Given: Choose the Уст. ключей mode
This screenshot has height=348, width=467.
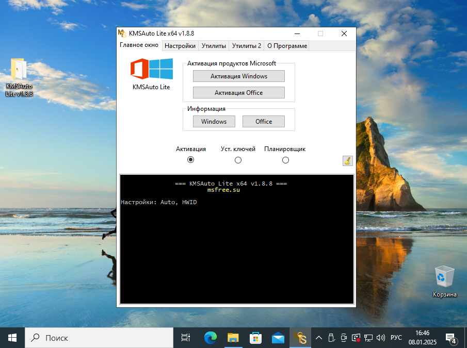Looking at the screenshot, I should pyautogui.click(x=238, y=160).
